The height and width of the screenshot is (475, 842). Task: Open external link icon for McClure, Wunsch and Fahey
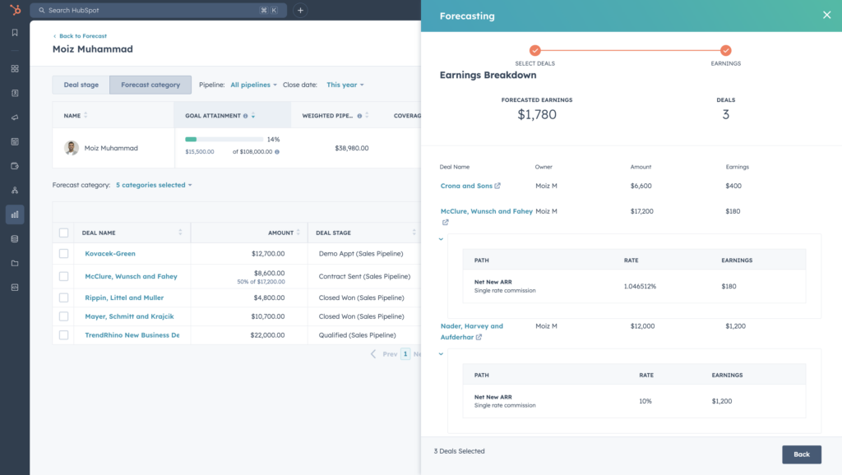pyautogui.click(x=445, y=222)
